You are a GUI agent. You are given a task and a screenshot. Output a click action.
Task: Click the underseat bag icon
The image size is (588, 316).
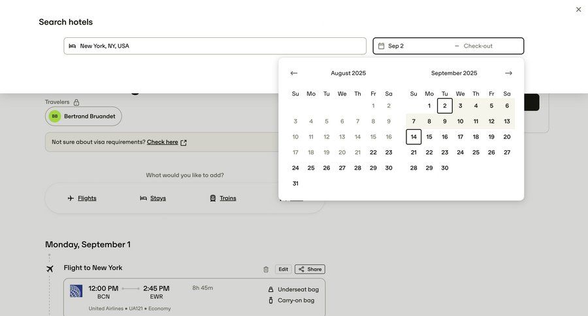coord(270,289)
